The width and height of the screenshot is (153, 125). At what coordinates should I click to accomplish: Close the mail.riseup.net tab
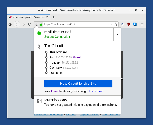pos(47,17)
